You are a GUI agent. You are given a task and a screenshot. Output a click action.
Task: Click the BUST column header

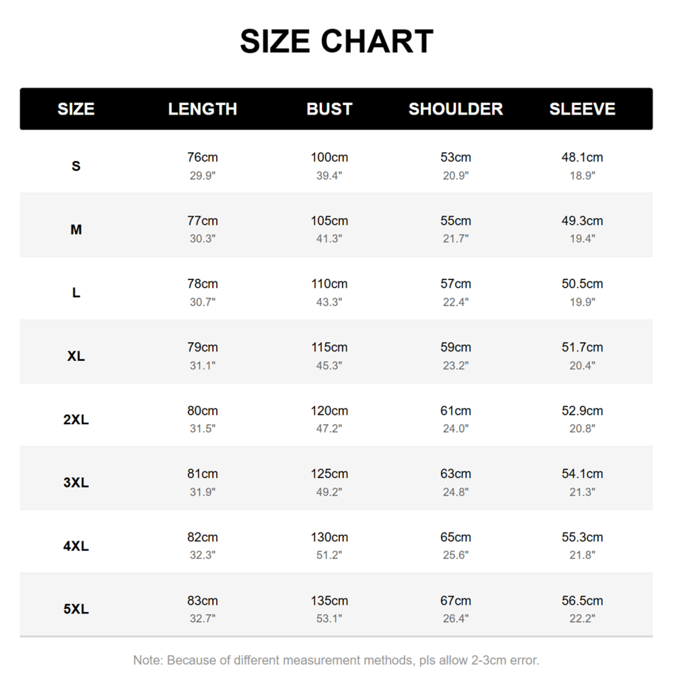pos(329,109)
